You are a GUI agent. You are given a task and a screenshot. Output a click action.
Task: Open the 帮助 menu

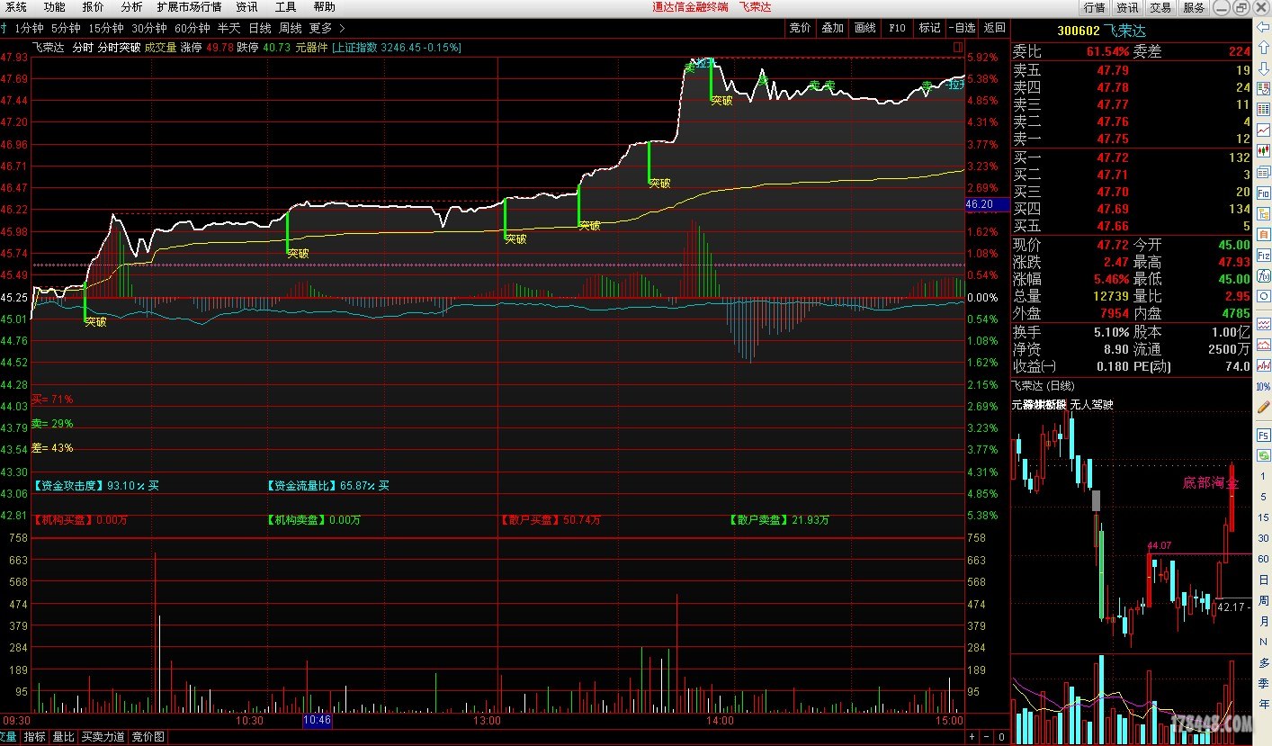pos(324,7)
